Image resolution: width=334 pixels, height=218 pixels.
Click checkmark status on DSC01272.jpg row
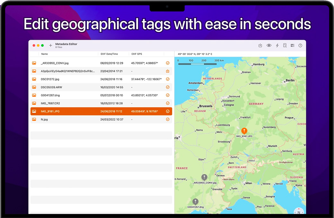(168, 79)
